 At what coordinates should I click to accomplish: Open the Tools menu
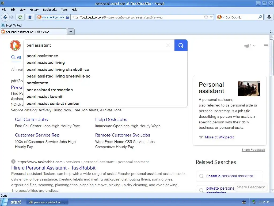pyautogui.click(x=64, y=10)
